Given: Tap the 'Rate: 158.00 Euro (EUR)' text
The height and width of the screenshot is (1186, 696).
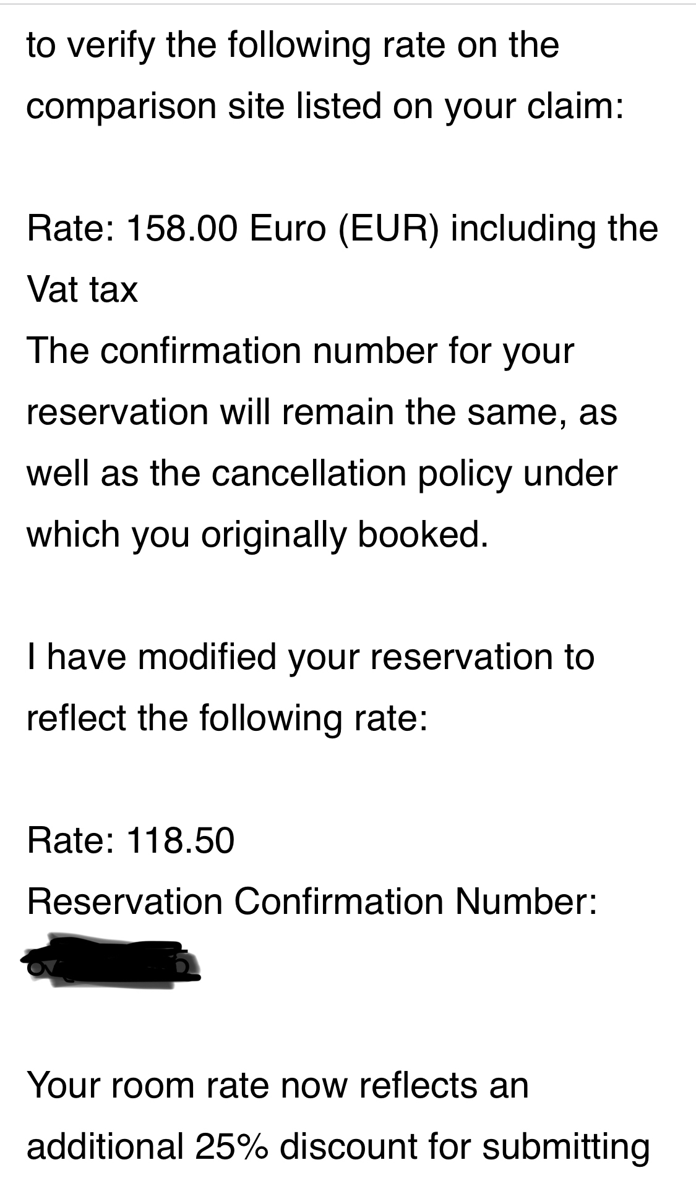Looking at the screenshot, I should coord(233,229).
